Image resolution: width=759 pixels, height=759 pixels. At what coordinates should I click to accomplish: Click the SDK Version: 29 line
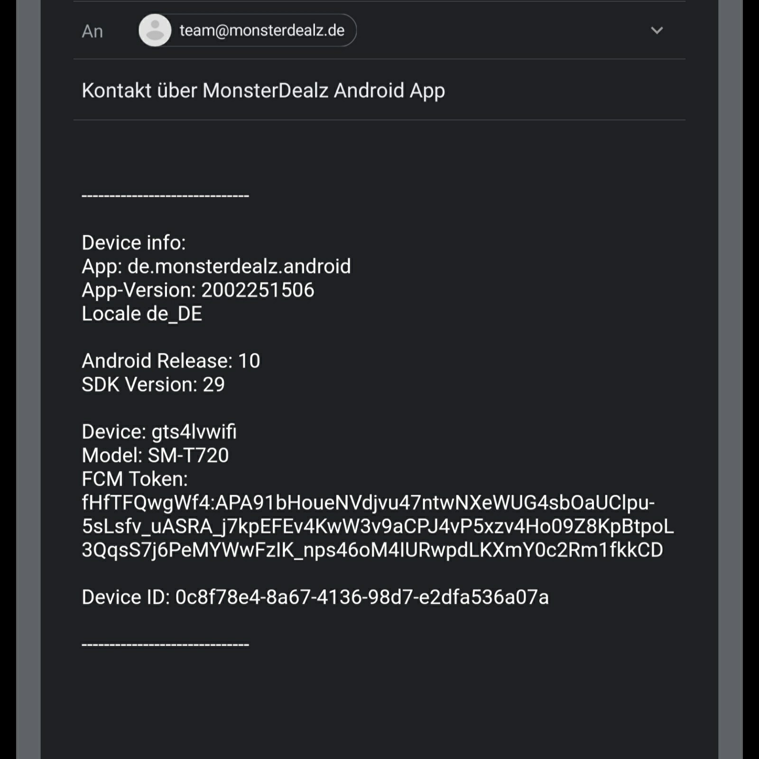[x=153, y=384]
